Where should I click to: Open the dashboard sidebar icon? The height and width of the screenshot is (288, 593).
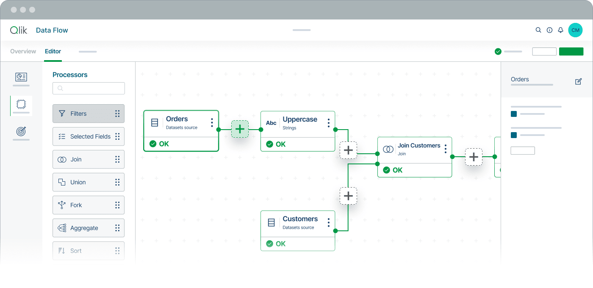(x=21, y=77)
